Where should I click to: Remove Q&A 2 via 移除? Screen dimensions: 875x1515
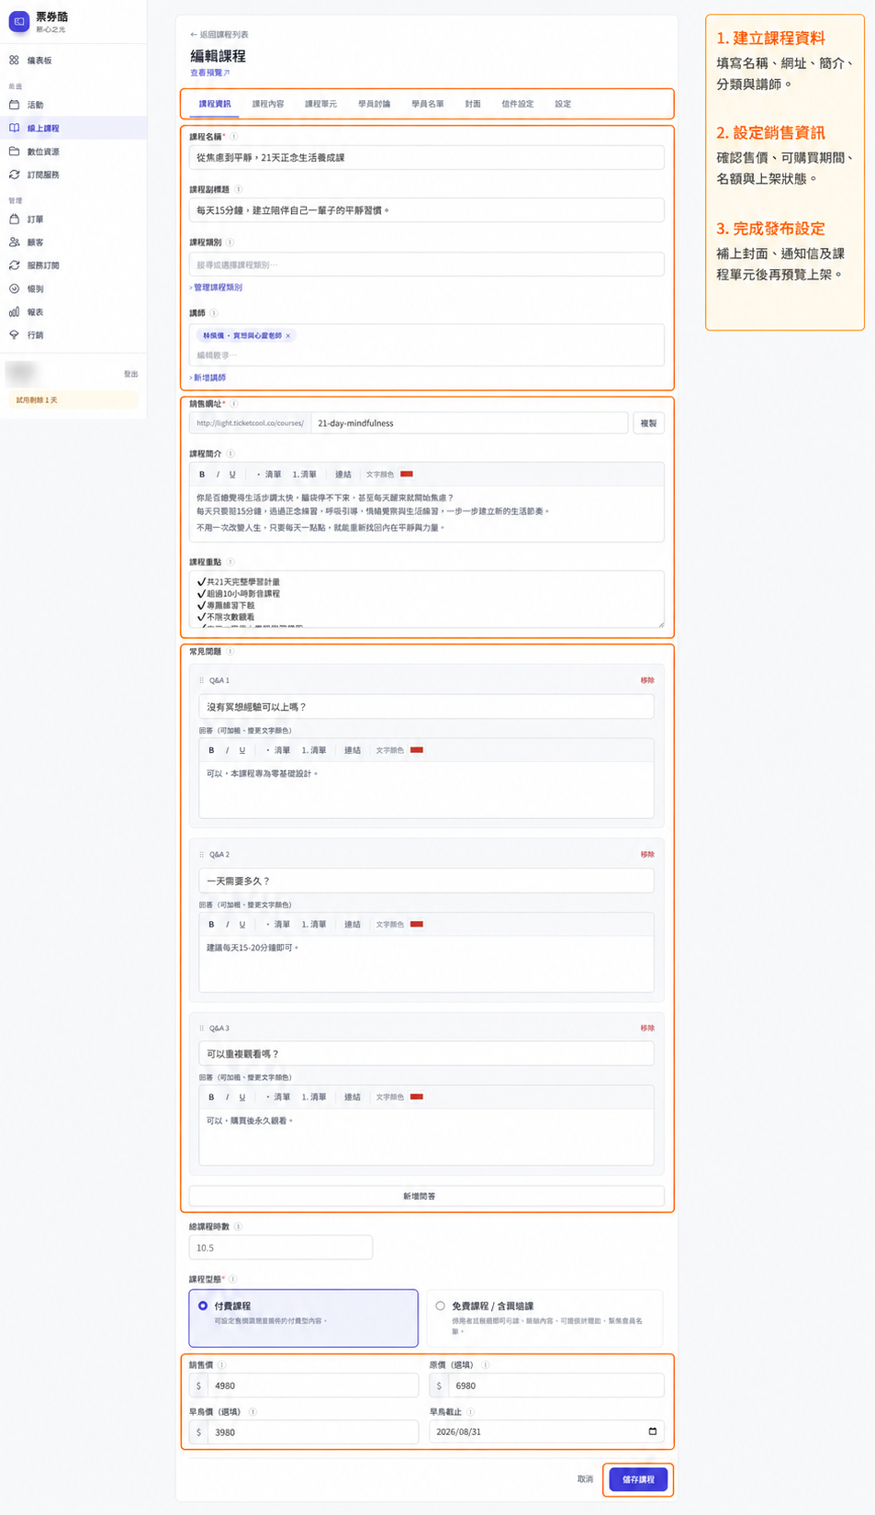tap(647, 855)
